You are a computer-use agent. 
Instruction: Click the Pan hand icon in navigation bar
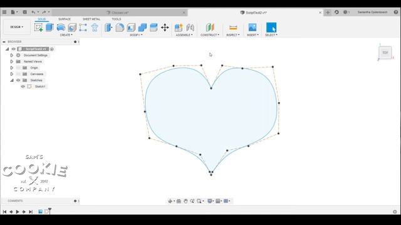pos(185,201)
